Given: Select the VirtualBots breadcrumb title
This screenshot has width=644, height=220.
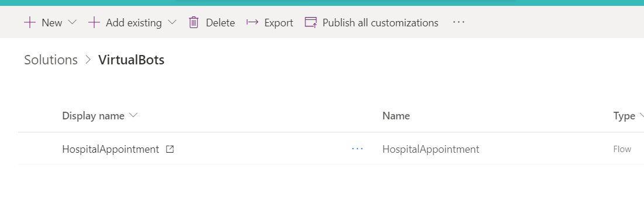Looking at the screenshot, I should coord(132,60).
